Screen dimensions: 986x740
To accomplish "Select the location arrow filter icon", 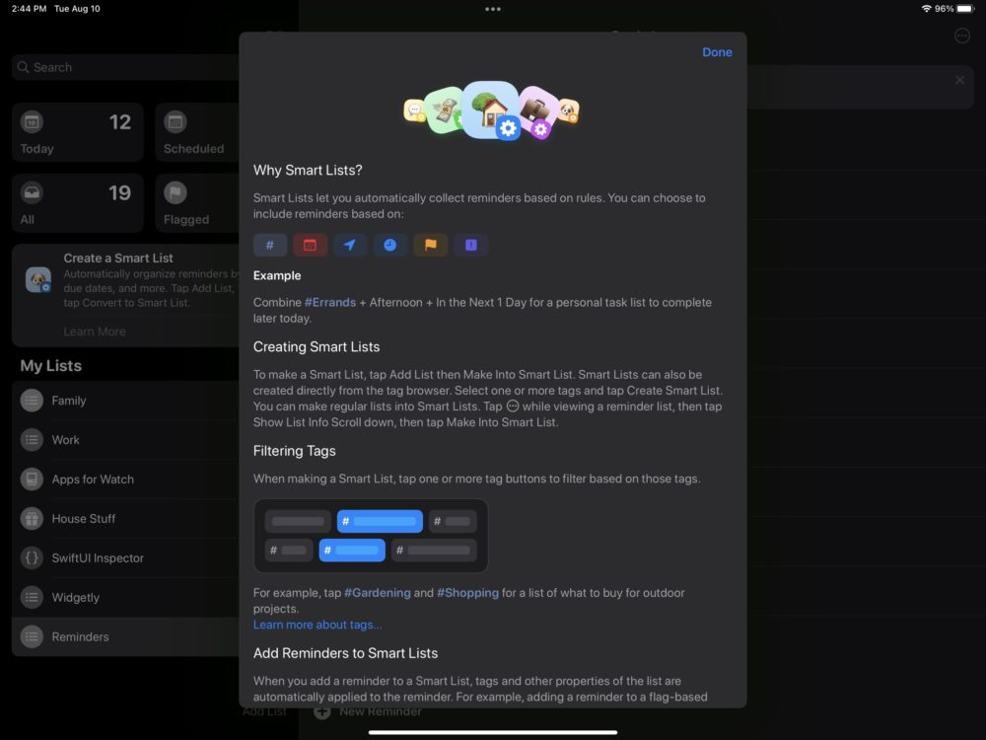I will [350, 245].
